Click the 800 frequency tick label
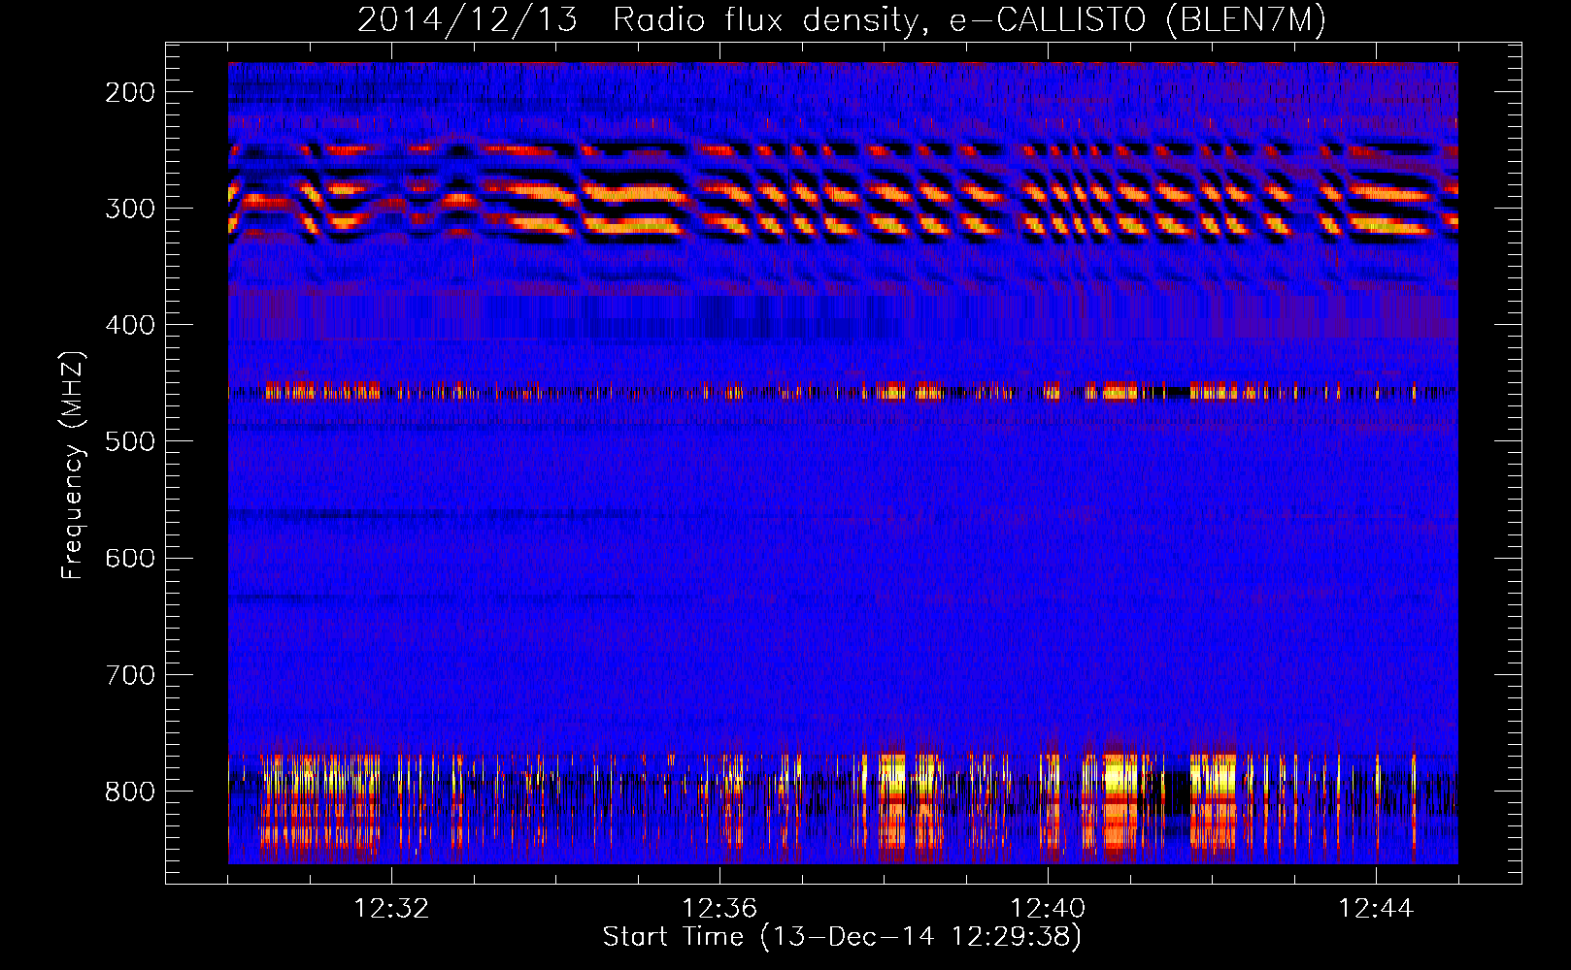1571x970 pixels. 130,791
